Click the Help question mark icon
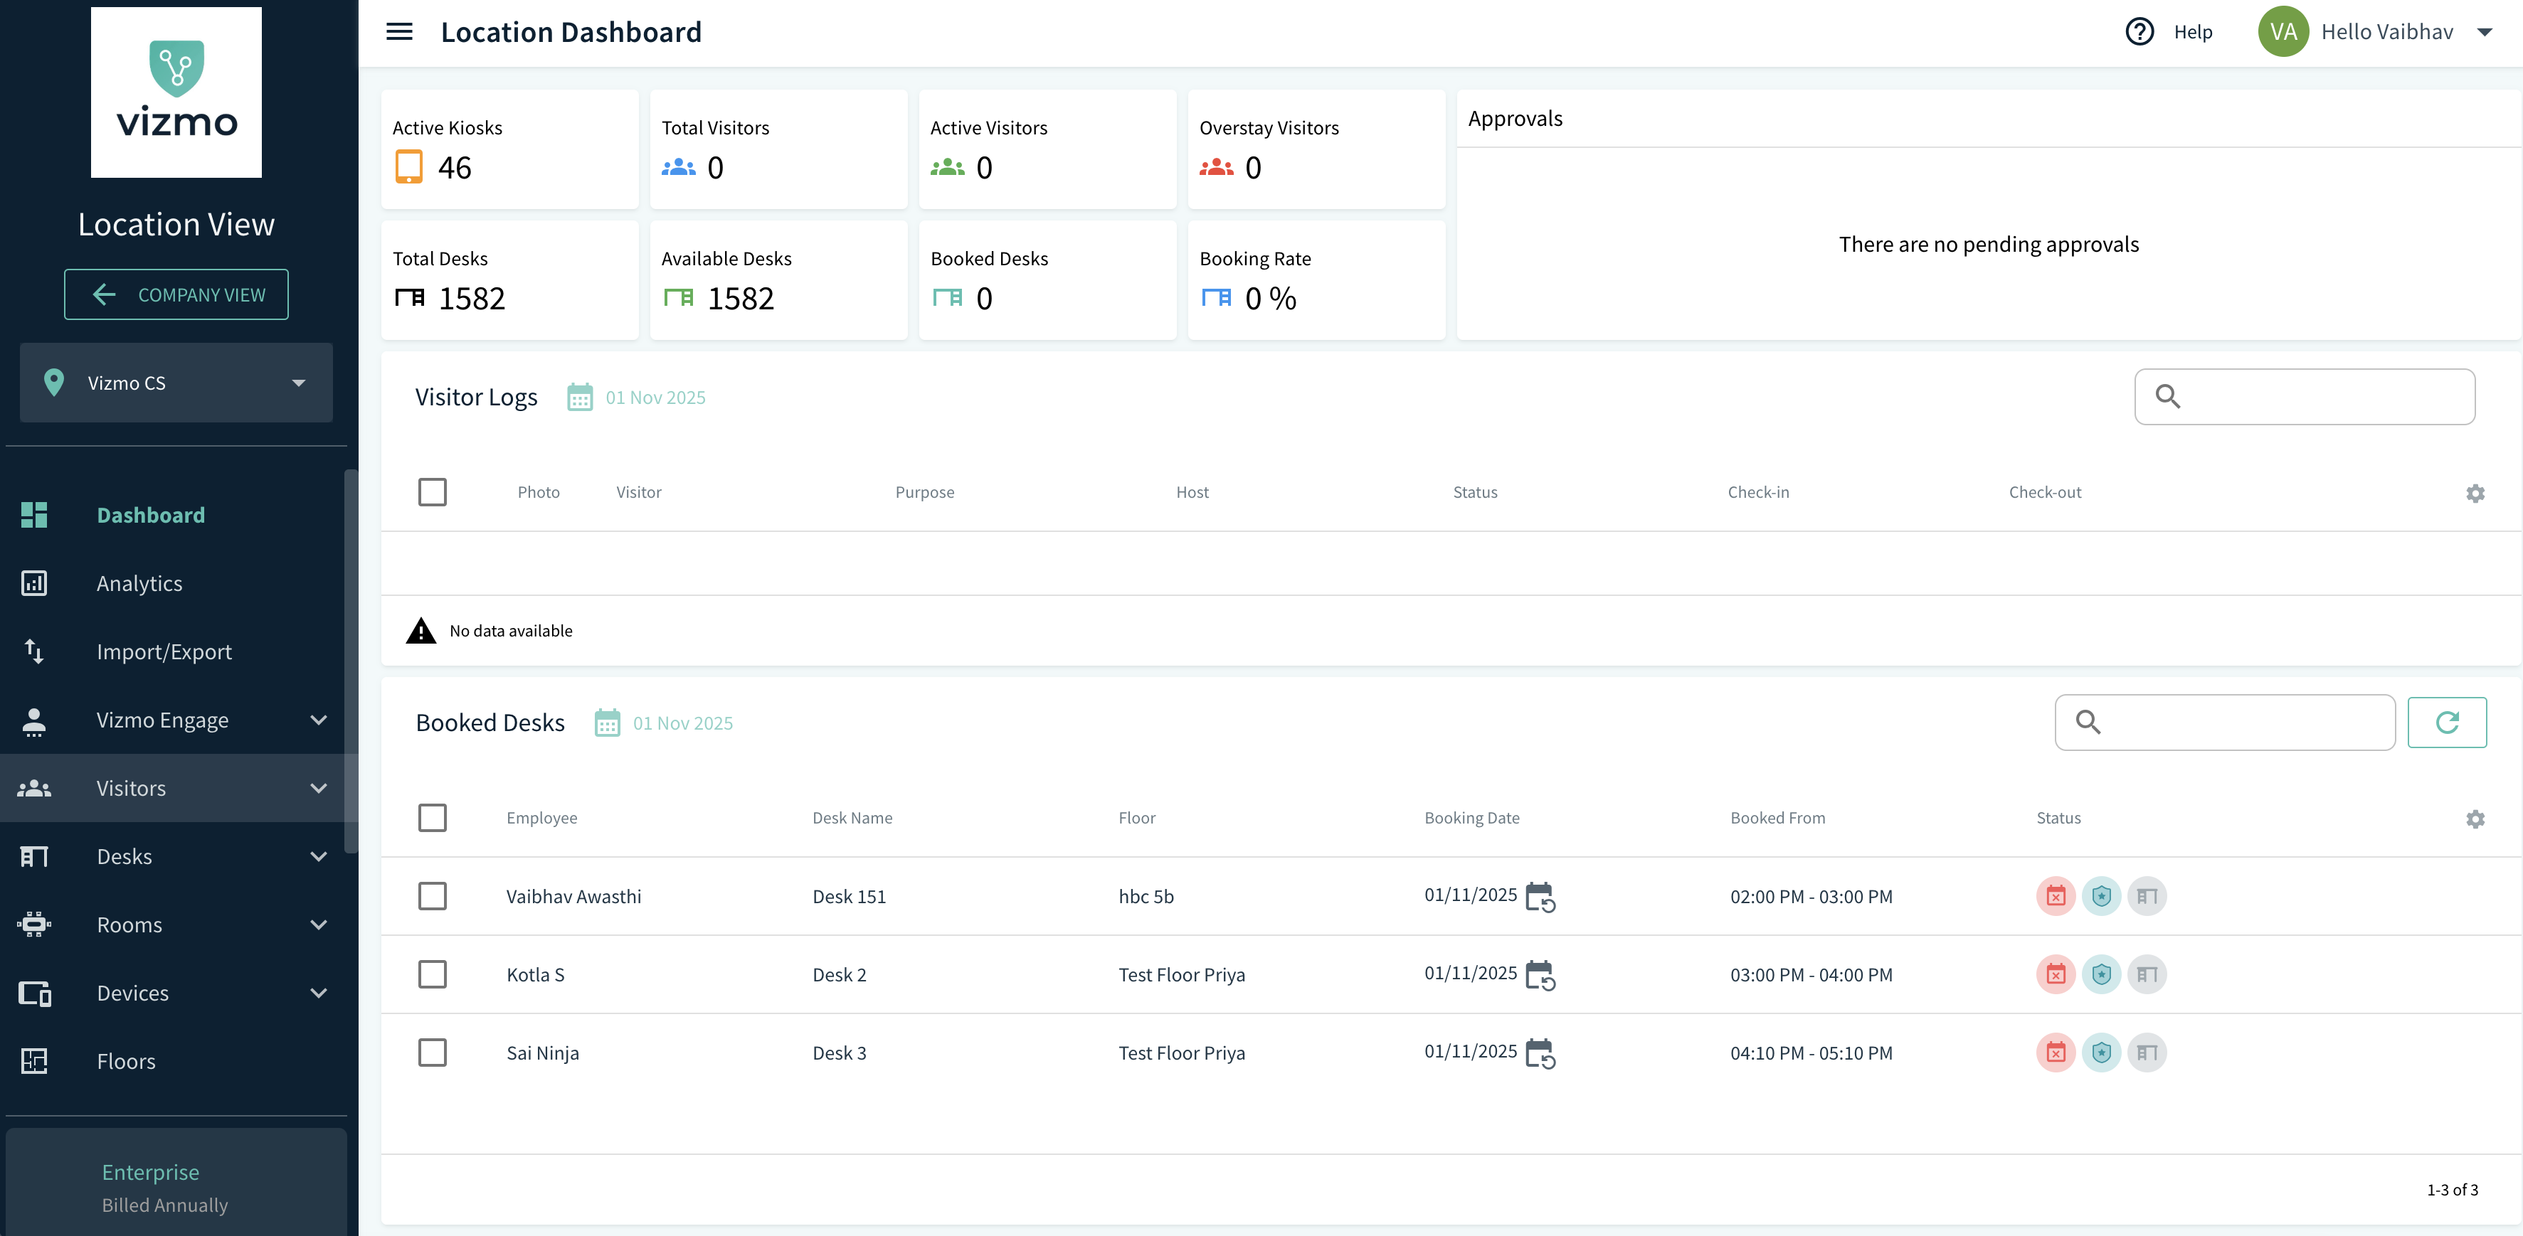This screenshot has width=2523, height=1236. click(x=2139, y=31)
